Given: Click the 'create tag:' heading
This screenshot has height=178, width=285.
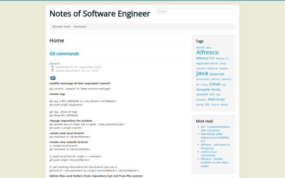Looking at the screenshot, I should pos(57,94).
